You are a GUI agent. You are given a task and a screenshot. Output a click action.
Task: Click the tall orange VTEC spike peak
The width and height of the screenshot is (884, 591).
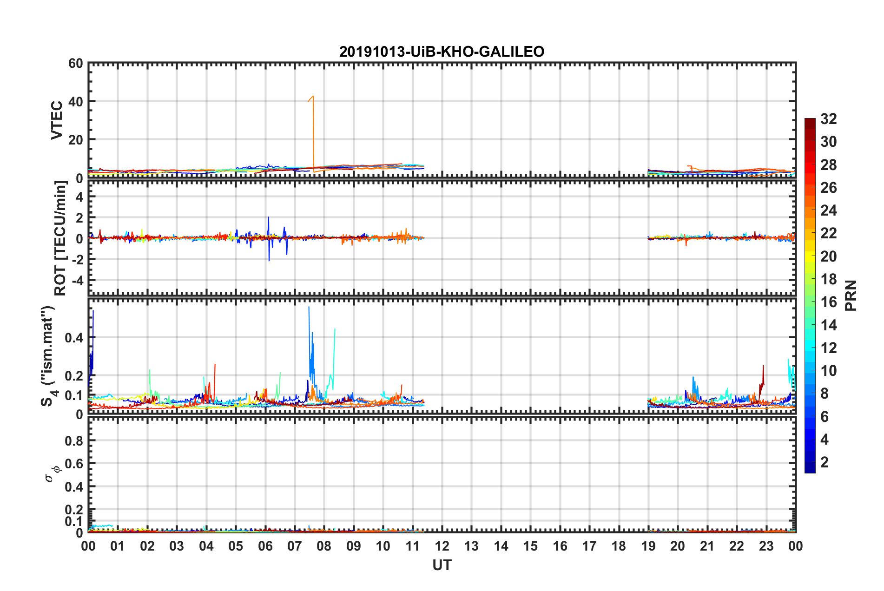coord(313,97)
